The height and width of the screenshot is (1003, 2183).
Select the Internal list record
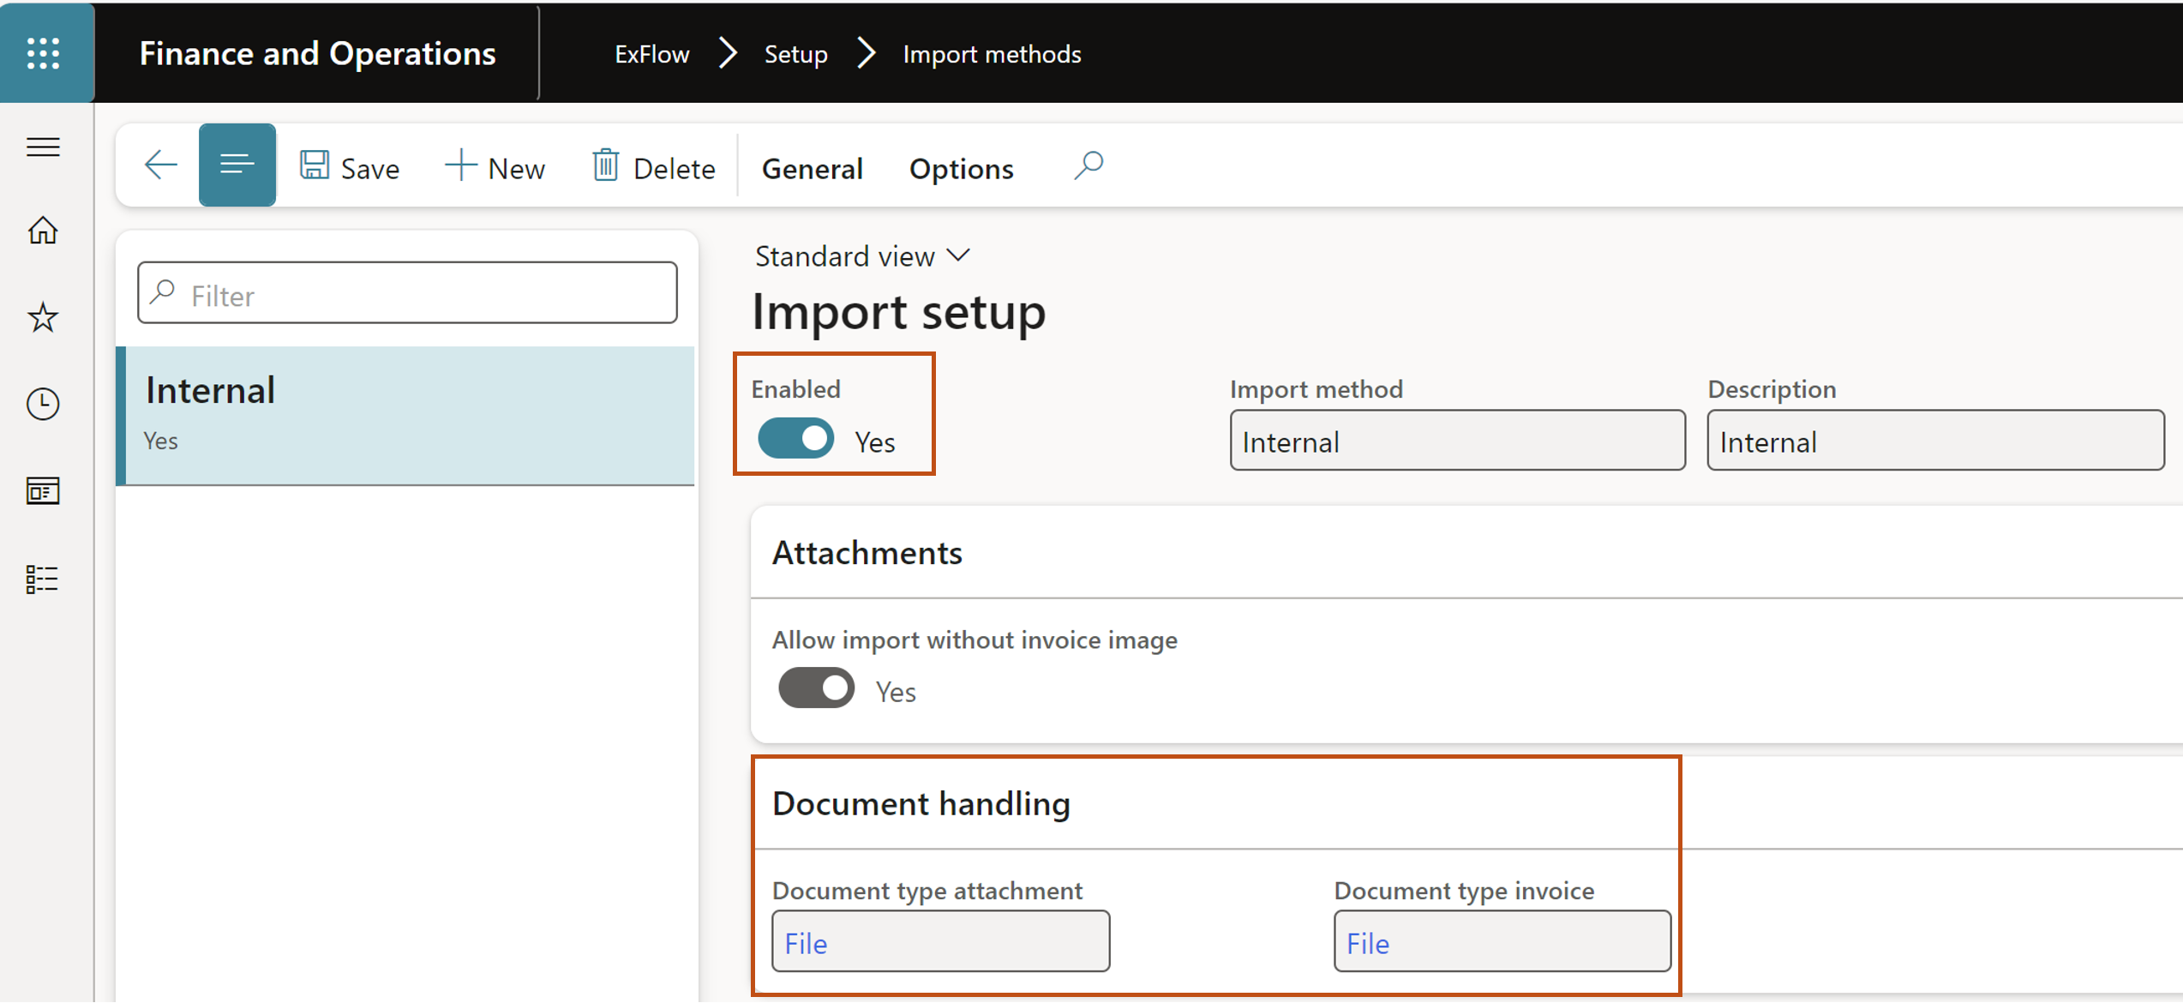click(406, 417)
